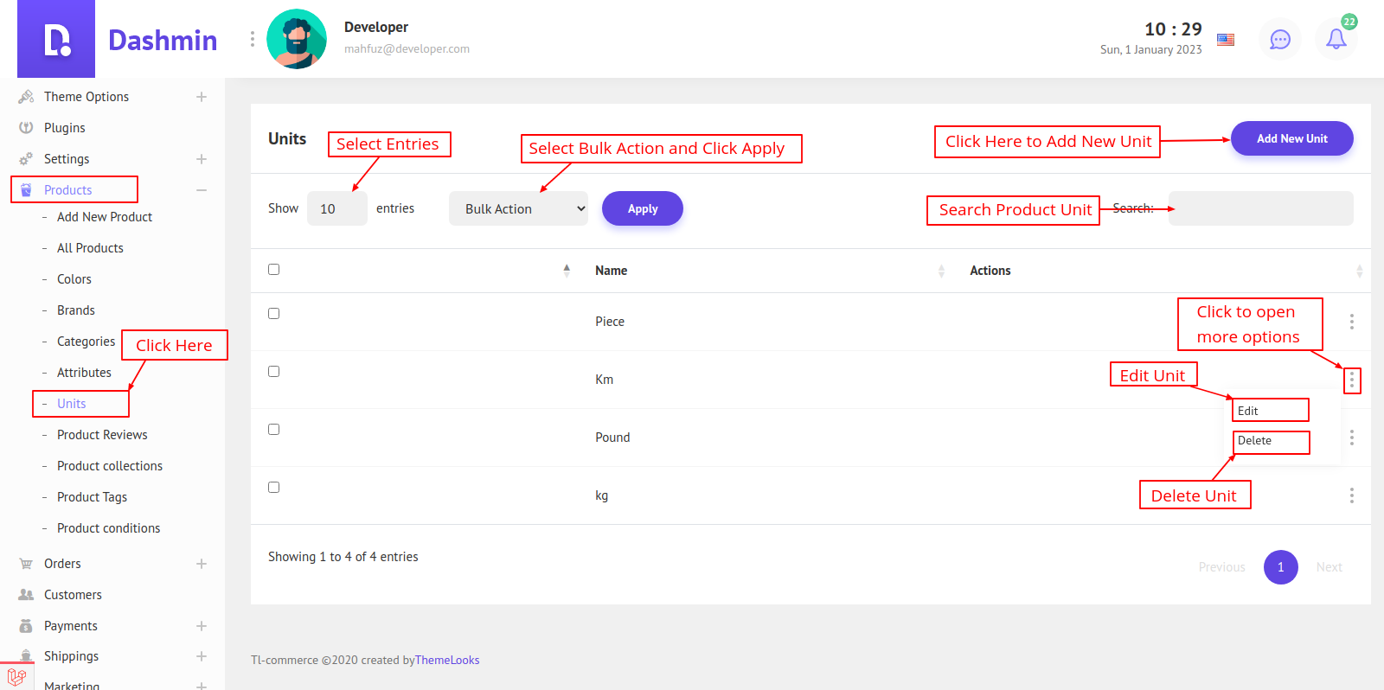Open the notifications bell icon
Image resolution: width=1384 pixels, height=690 pixels.
(1336, 39)
